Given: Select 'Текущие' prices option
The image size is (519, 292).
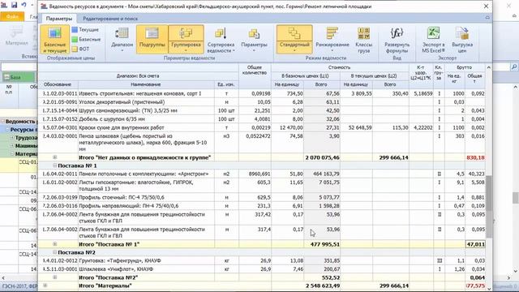Looking at the screenshot, I should tap(85, 30).
